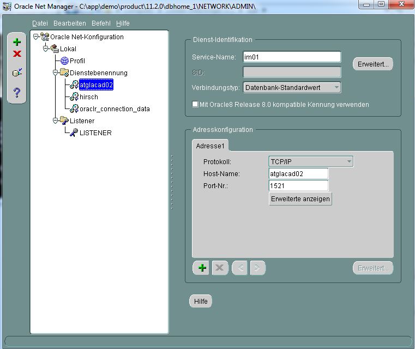415x349 pixels.
Task: Select the hirsch service in tree
Action: [89, 97]
